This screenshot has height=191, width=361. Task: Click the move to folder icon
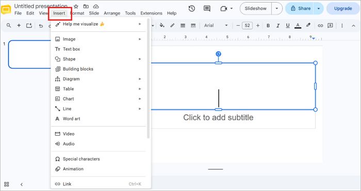pos(86,7)
